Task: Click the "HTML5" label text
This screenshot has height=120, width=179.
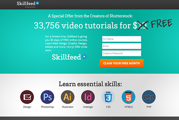Action: coord(128,107)
